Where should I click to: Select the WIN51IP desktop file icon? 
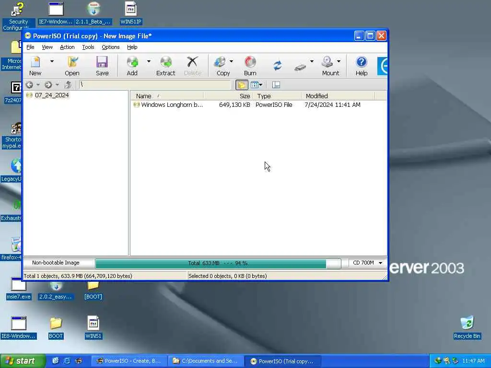(x=131, y=13)
